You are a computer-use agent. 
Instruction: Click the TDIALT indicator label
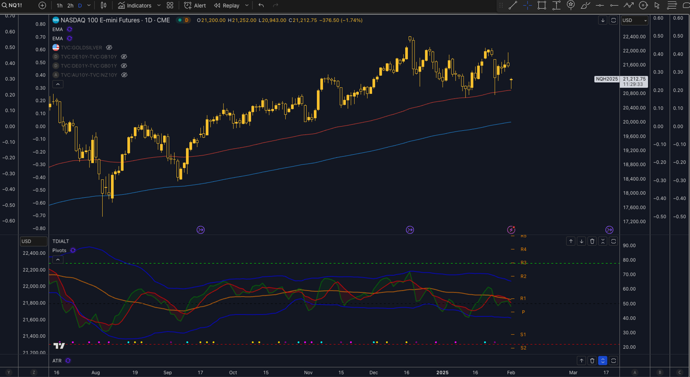(x=60, y=241)
